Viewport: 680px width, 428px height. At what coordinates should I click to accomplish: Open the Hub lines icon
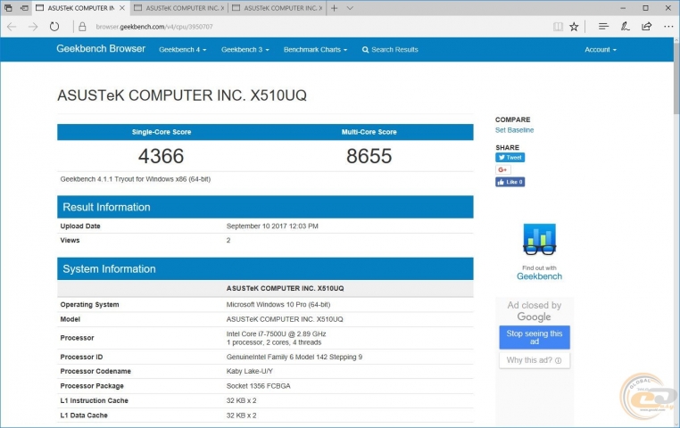(603, 27)
